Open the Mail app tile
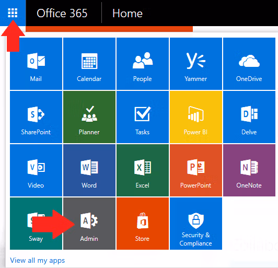This screenshot has width=278, height=268. point(36,64)
